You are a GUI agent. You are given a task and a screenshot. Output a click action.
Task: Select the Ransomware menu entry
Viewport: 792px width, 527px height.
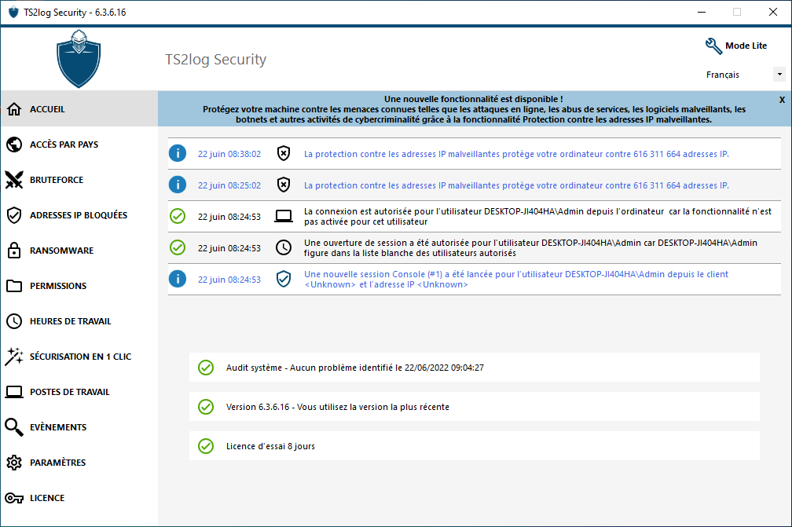click(79, 251)
